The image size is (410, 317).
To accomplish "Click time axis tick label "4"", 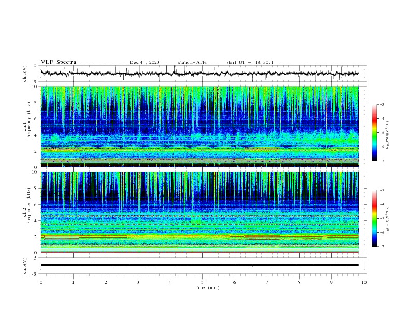I will click(170, 282).
